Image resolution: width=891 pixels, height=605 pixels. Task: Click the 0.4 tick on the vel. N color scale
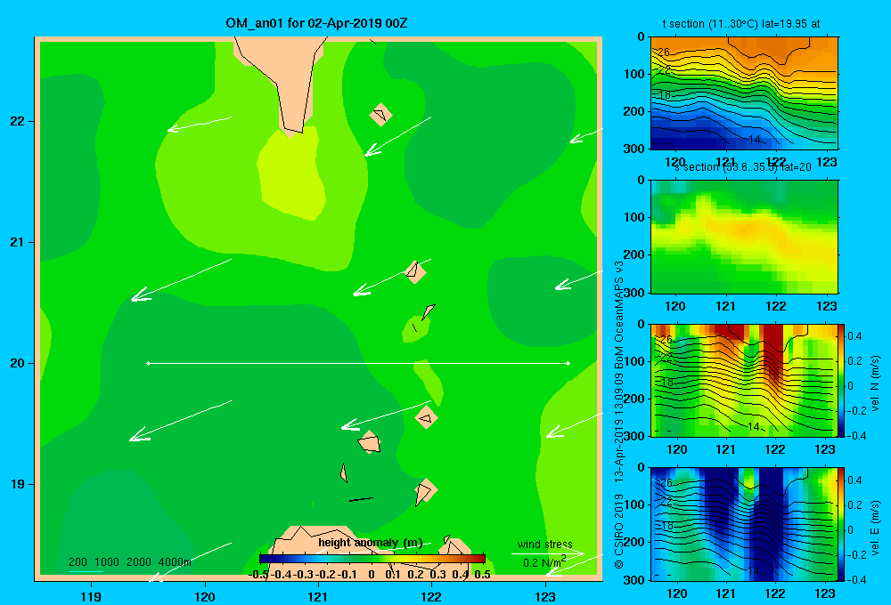pyautogui.click(x=854, y=336)
